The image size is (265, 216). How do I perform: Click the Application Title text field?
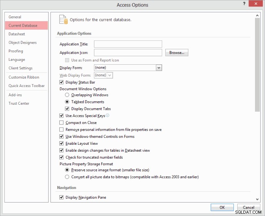click(x=128, y=44)
